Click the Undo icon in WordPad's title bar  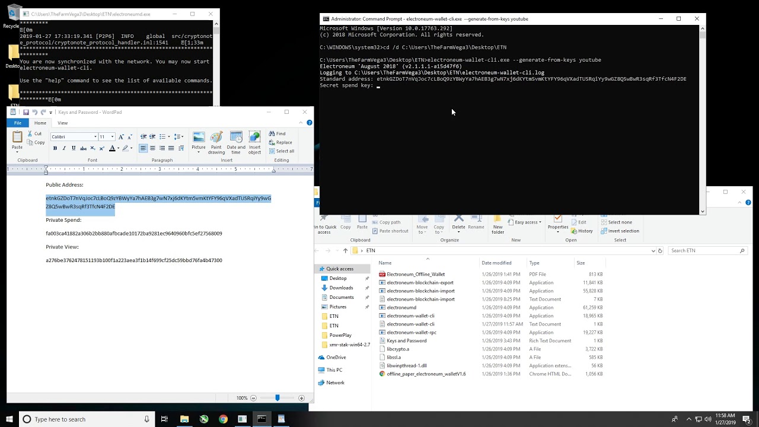point(34,112)
